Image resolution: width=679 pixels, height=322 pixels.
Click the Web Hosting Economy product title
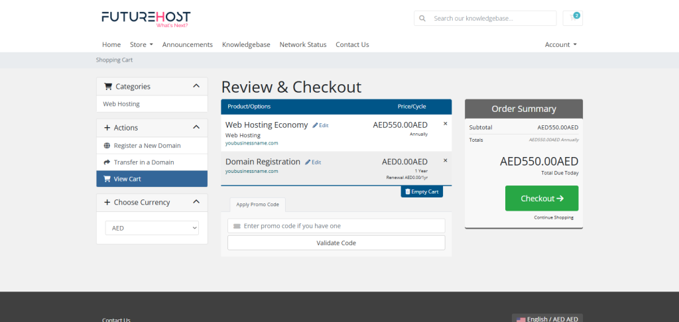pos(267,125)
